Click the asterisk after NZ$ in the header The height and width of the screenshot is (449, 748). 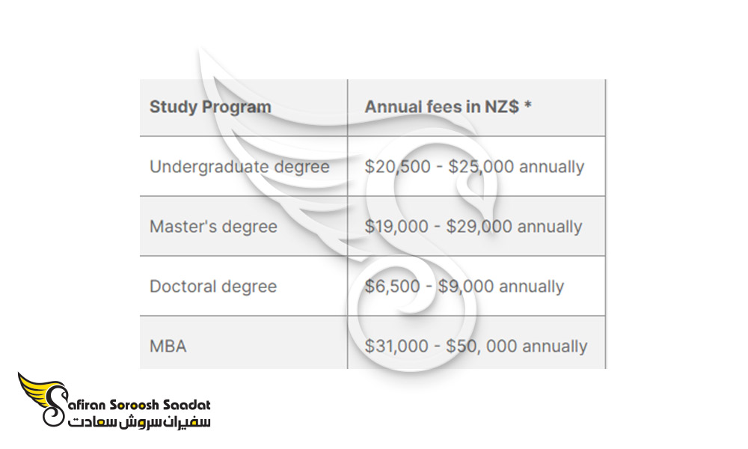tap(527, 106)
